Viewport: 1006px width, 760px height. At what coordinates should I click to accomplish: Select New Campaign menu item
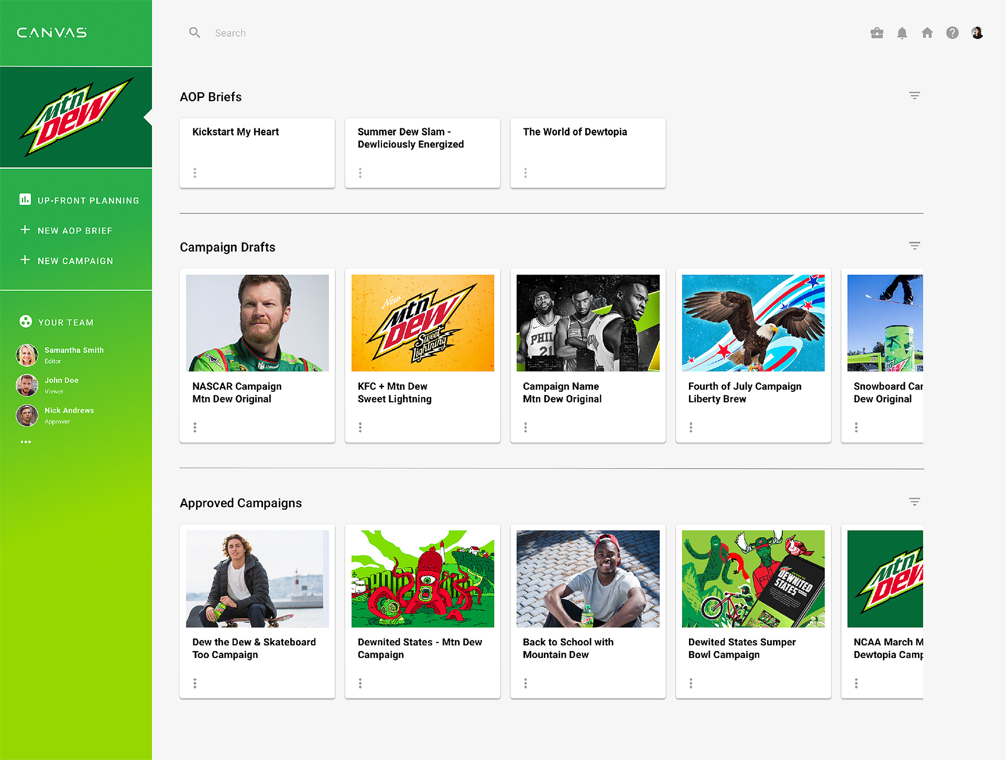(x=67, y=261)
